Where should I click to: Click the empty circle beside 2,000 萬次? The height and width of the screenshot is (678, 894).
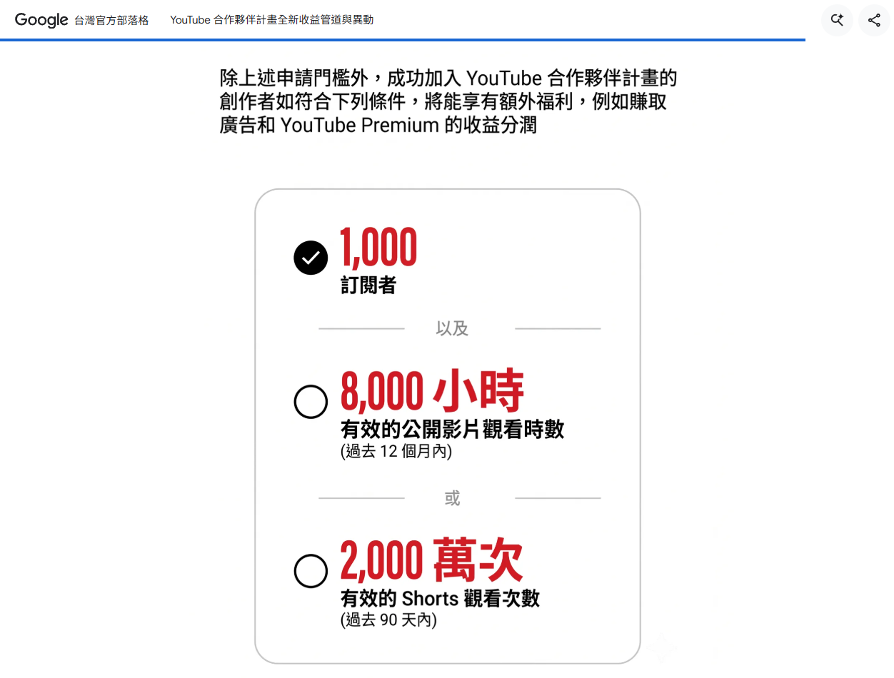[x=311, y=570]
